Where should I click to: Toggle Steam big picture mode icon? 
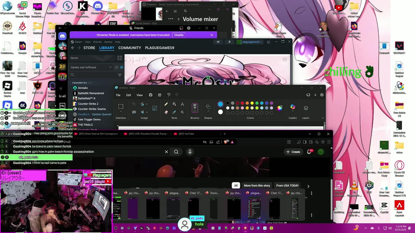268,42
